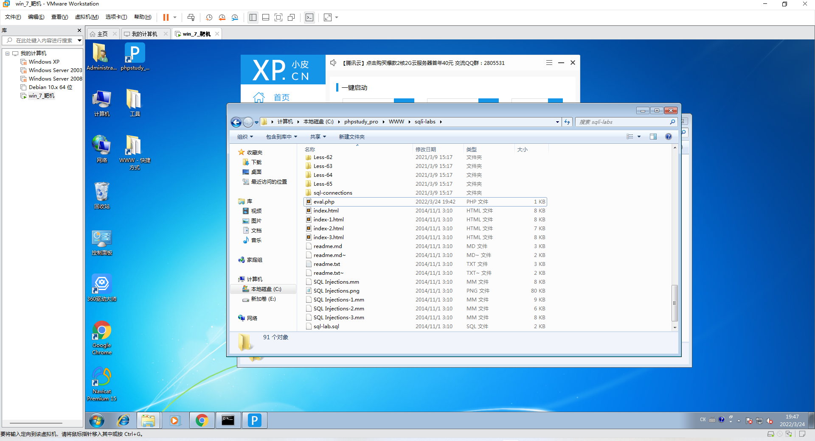815x441 pixels.
Task: Select 下载 in favorites pane
Action: tap(256, 162)
